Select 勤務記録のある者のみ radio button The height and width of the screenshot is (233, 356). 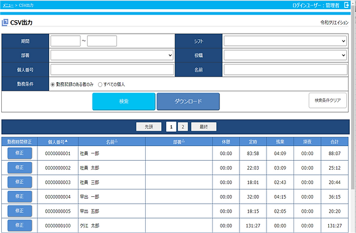pos(53,85)
